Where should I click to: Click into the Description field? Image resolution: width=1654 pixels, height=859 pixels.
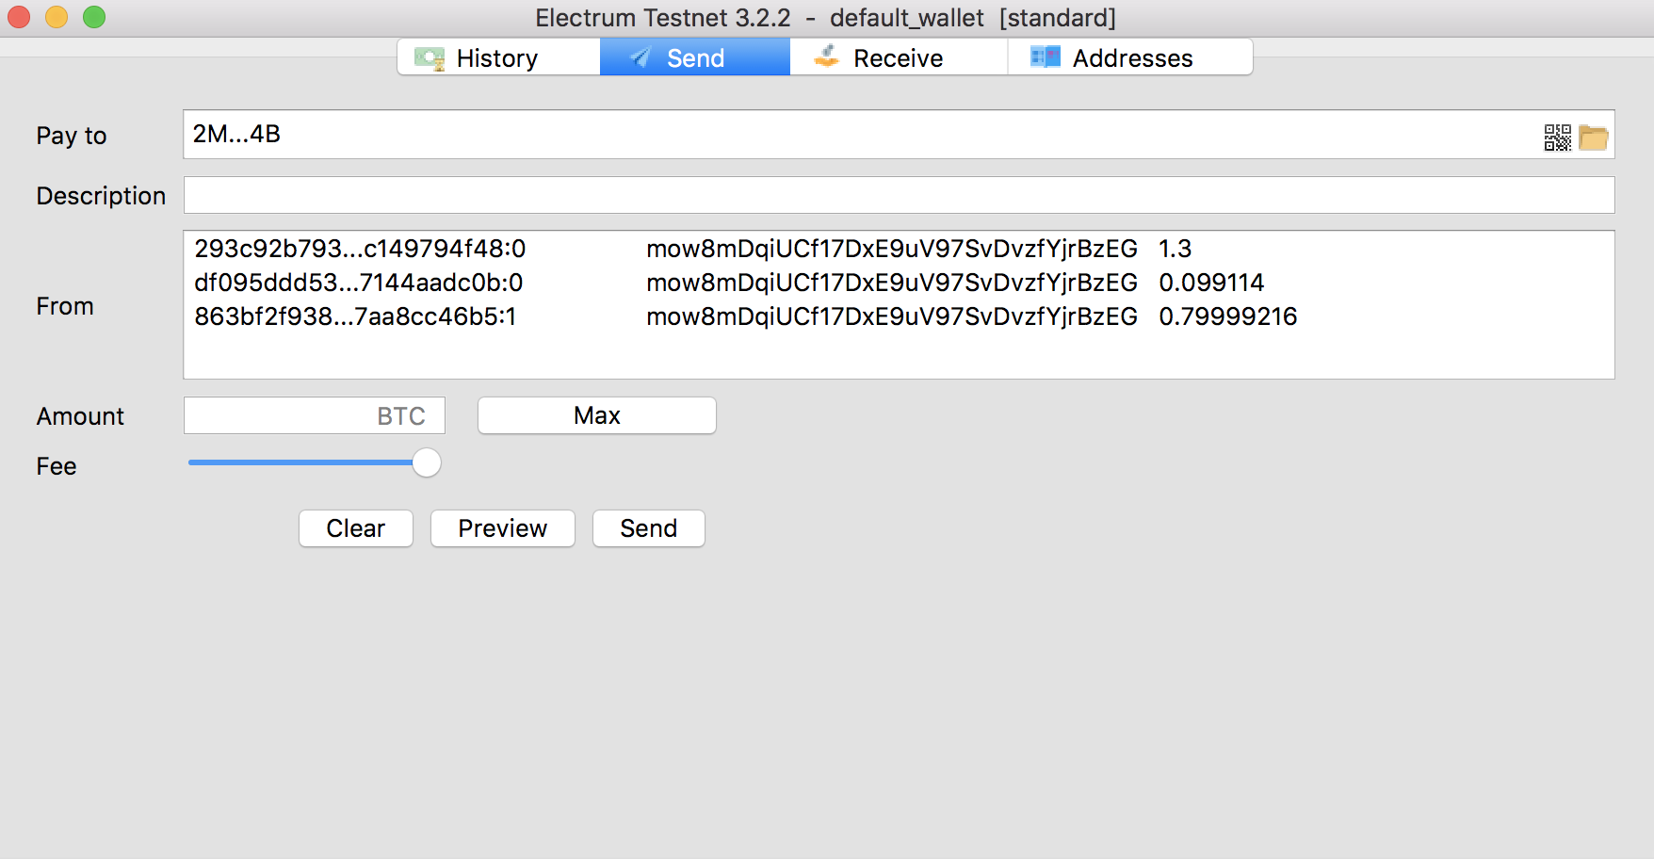tap(899, 195)
